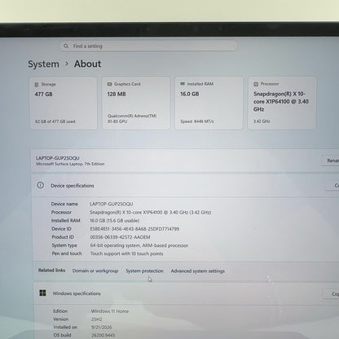This screenshot has width=339, height=339.
Task: Open the Processor Snapdragon card
Action: 282,103
